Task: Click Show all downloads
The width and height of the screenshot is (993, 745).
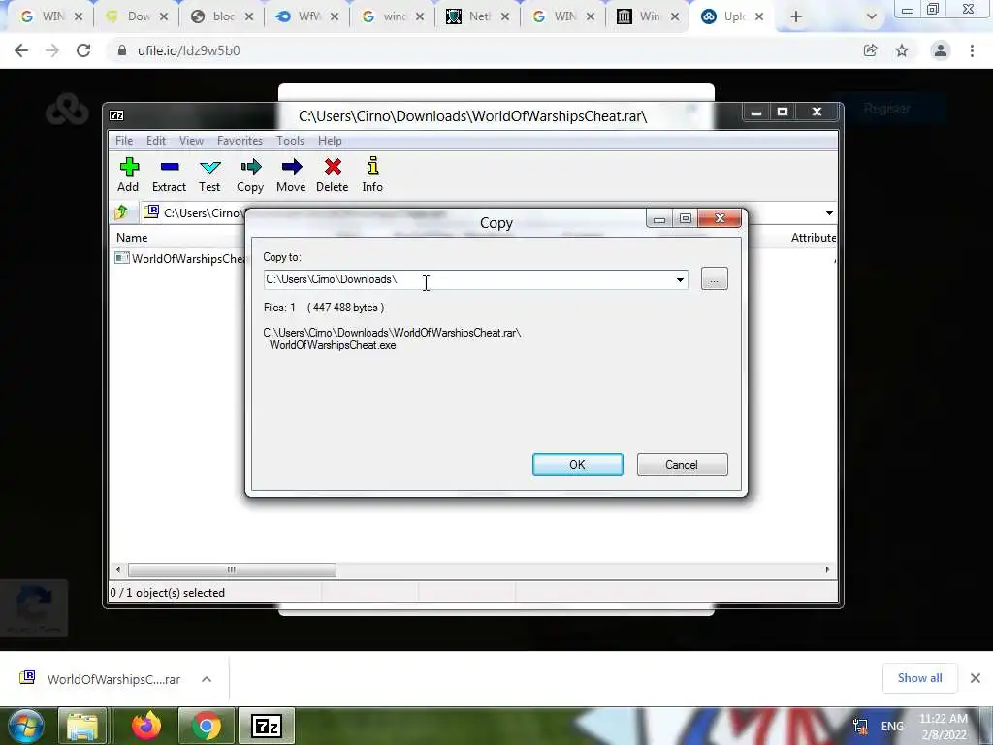Action: pos(919,678)
